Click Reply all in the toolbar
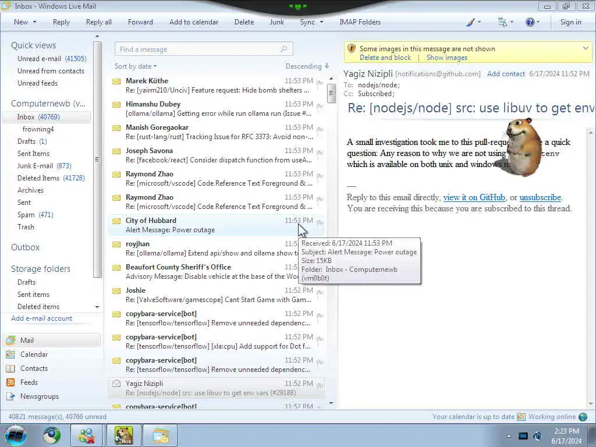Image resolution: width=596 pixels, height=447 pixels. tap(99, 22)
